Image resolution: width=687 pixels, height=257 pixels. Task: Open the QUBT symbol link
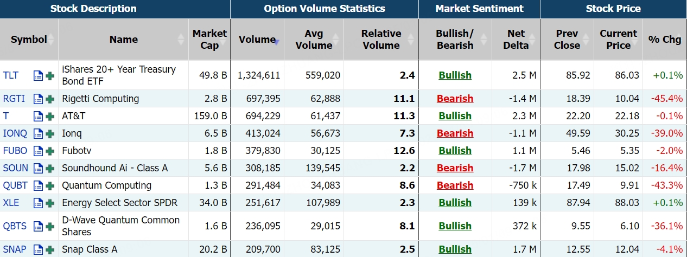pos(15,185)
